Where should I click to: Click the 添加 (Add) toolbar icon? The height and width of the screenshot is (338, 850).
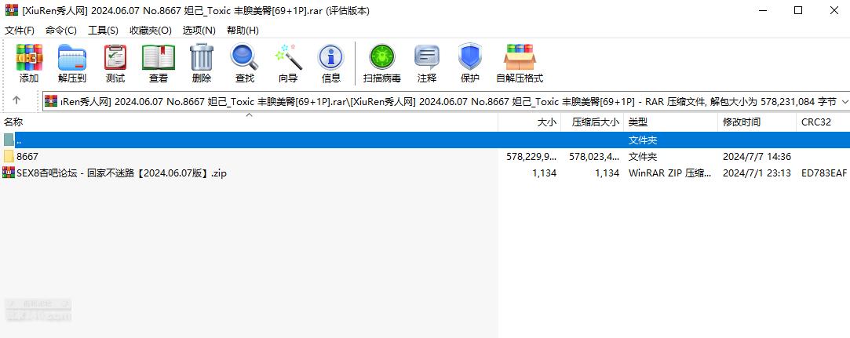click(29, 57)
